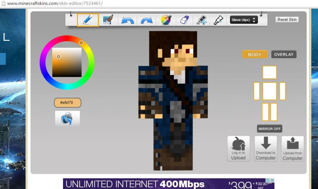Image resolution: width=318 pixels, height=189 pixels.
Task: Redo the last undone edit
Action: pyautogui.click(x=146, y=20)
